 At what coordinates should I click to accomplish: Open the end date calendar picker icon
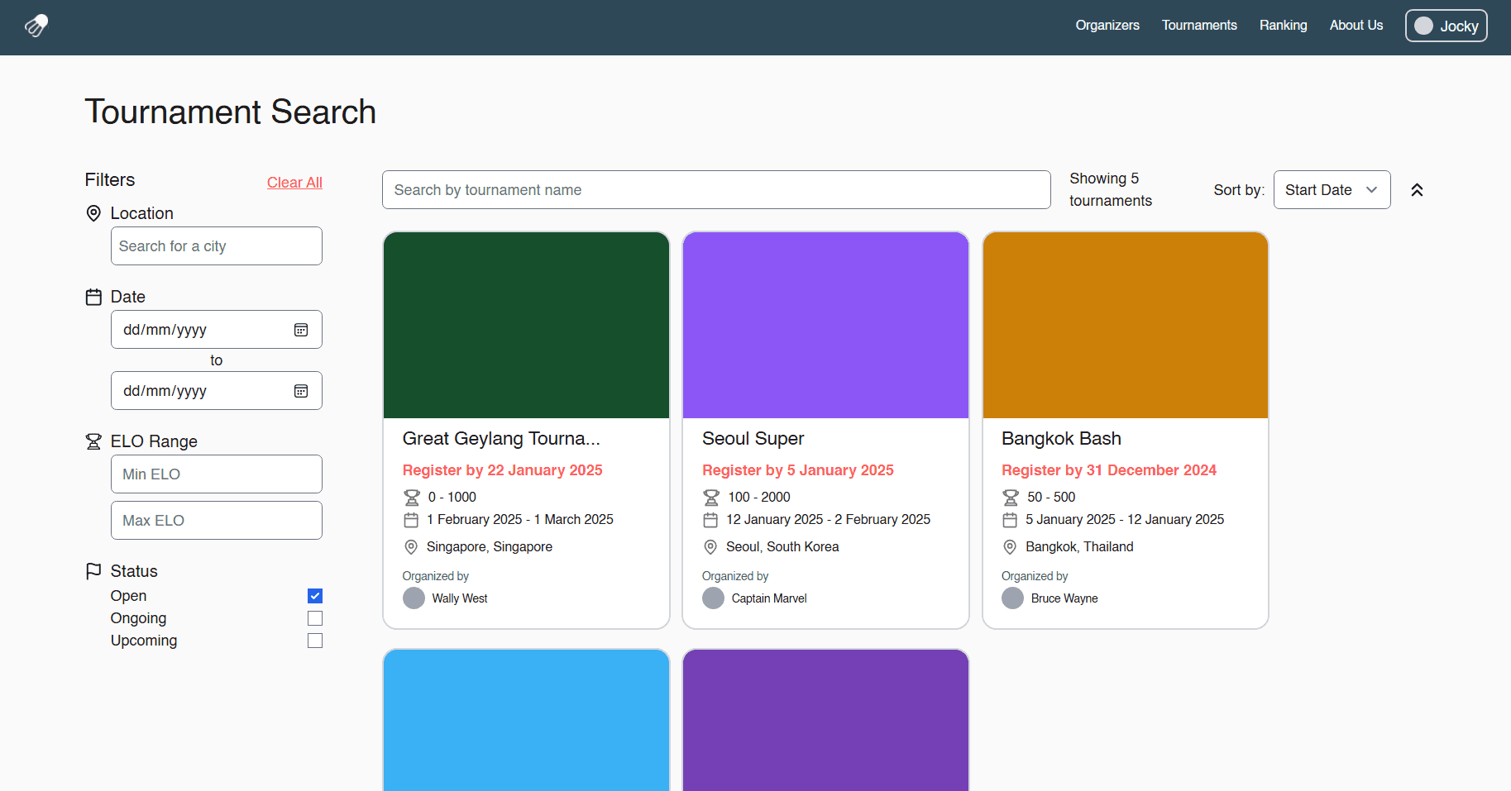pyautogui.click(x=301, y=390)
